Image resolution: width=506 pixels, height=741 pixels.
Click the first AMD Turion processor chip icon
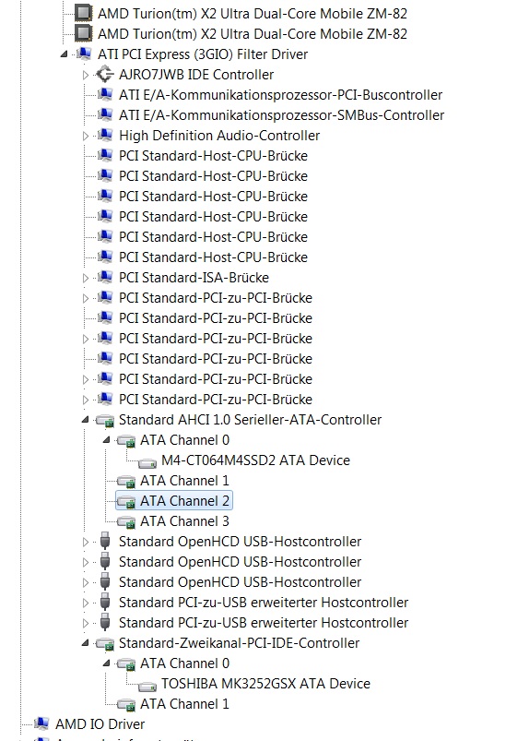click(84, 13)
